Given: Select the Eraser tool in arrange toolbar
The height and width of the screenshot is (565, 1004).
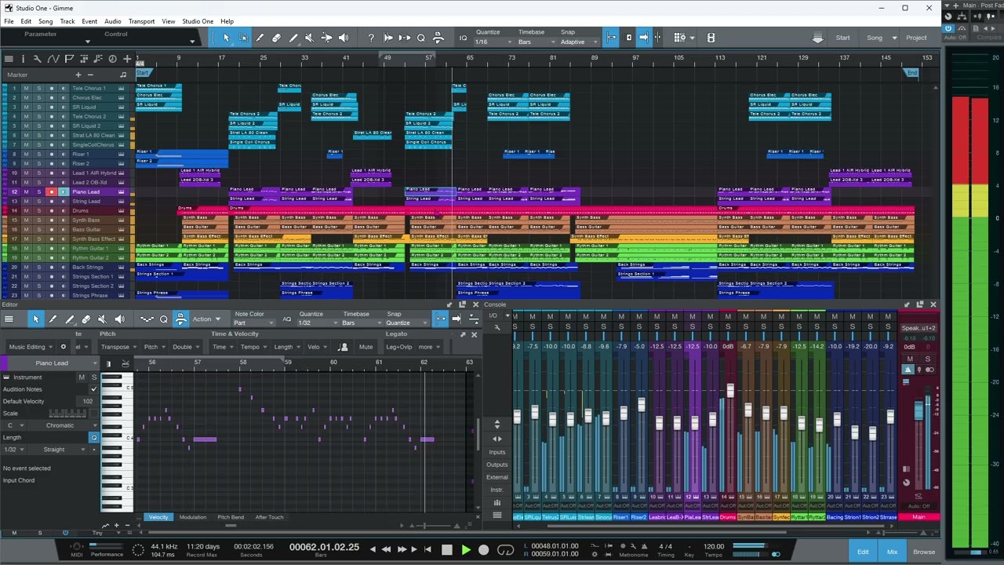Looking at the screenshot, I should pyautogui.click(x=276, y=38).
